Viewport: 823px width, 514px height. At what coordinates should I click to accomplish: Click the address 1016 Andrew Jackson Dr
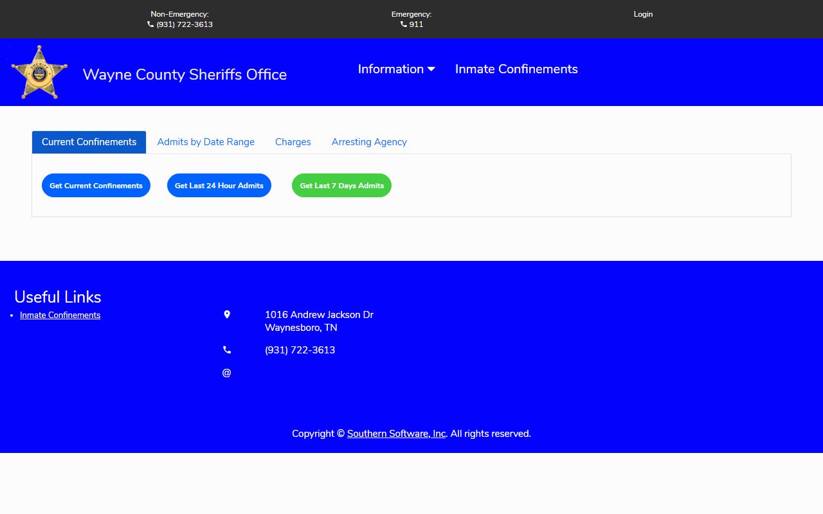coord(319,315)
